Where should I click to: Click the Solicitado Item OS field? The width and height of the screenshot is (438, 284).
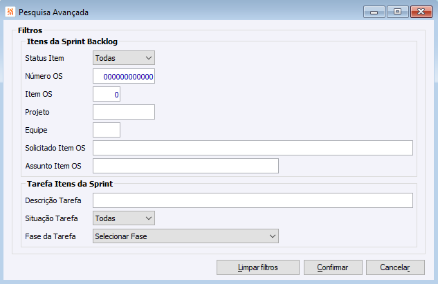click(253, 148)
